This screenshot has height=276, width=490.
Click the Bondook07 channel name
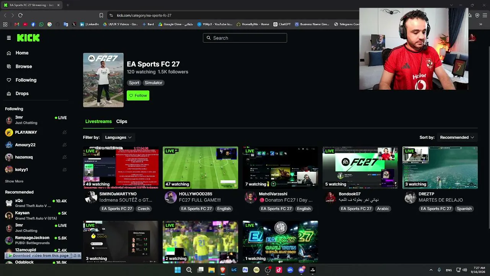[x=350, y=194]
